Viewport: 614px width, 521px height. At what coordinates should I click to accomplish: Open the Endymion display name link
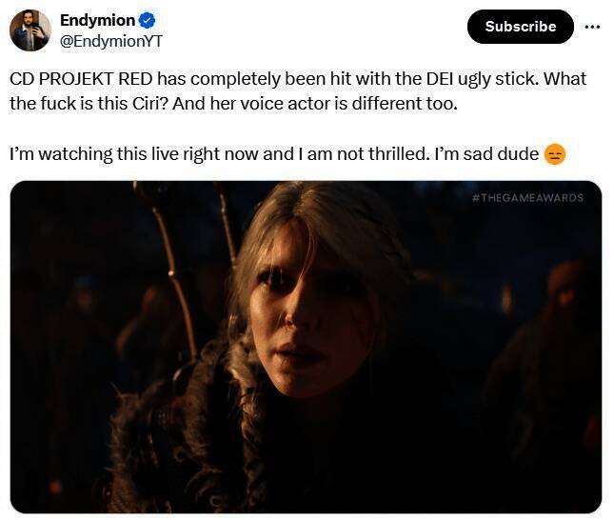click(96, 20)
